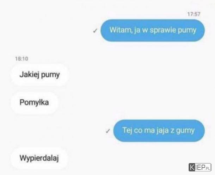
Task: Click the checkmark next to "Tej co ma jaja z gumy"
Action: 108,131
